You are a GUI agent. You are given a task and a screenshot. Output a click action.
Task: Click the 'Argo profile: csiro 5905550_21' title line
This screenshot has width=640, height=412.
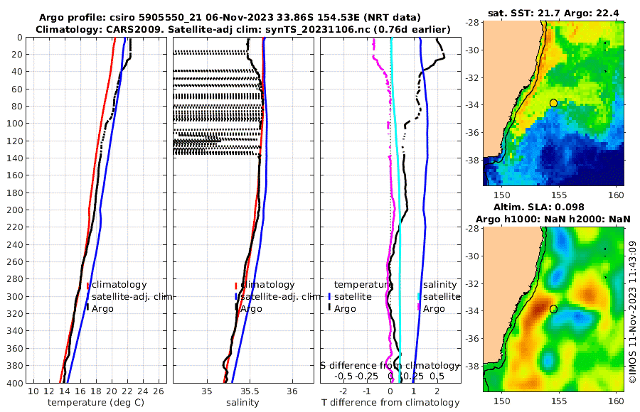click(230, 18)
